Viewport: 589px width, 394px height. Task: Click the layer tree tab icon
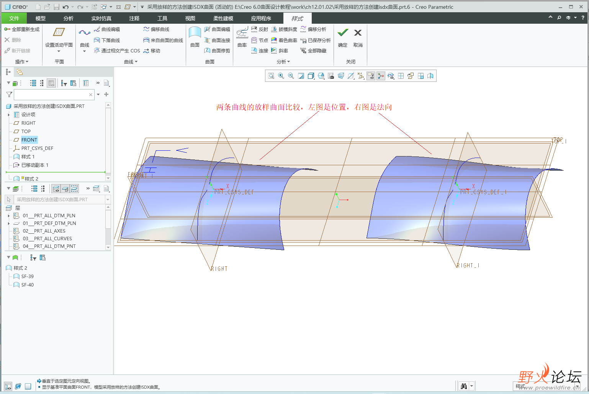[19, 72]
